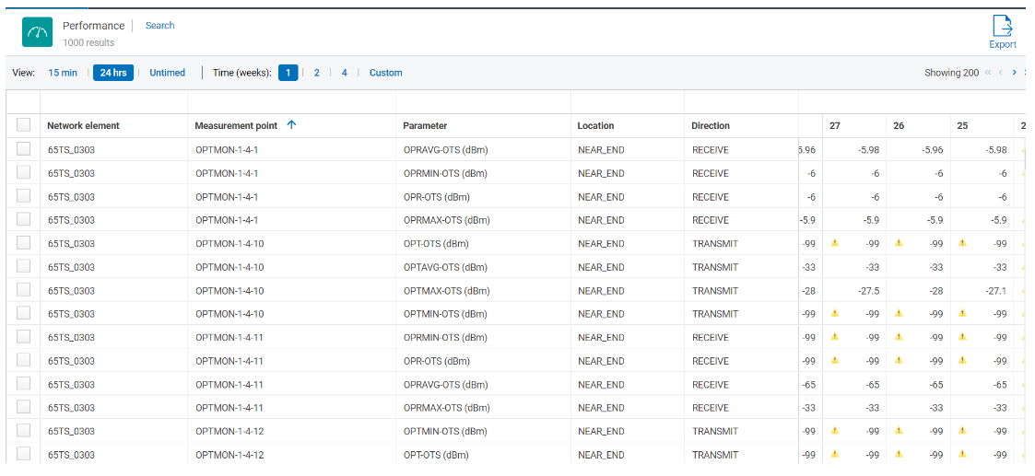Image resolution: width=1035 pixels, height=476 pixels.
Task: Click -65 under column 26
Action: tap(936, 384)
